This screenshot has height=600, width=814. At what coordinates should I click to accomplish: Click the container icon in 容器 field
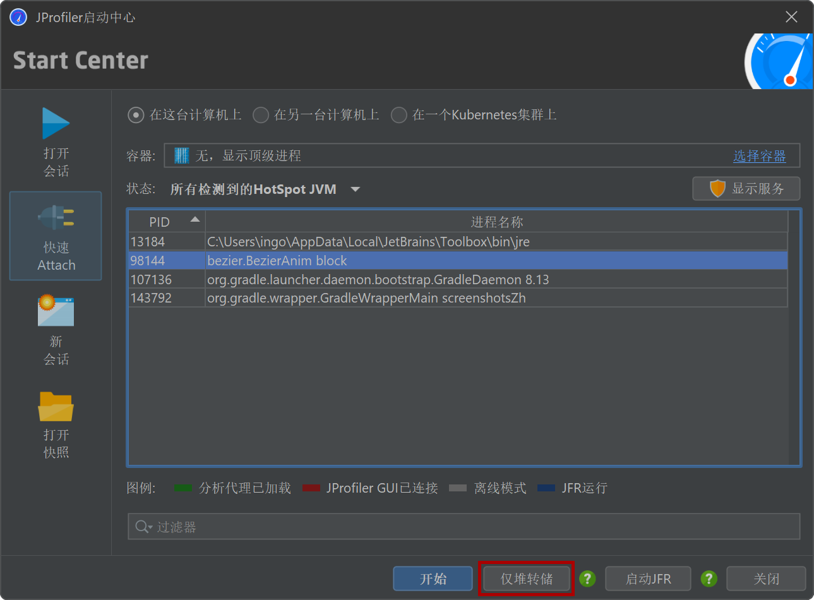[182, 155]
